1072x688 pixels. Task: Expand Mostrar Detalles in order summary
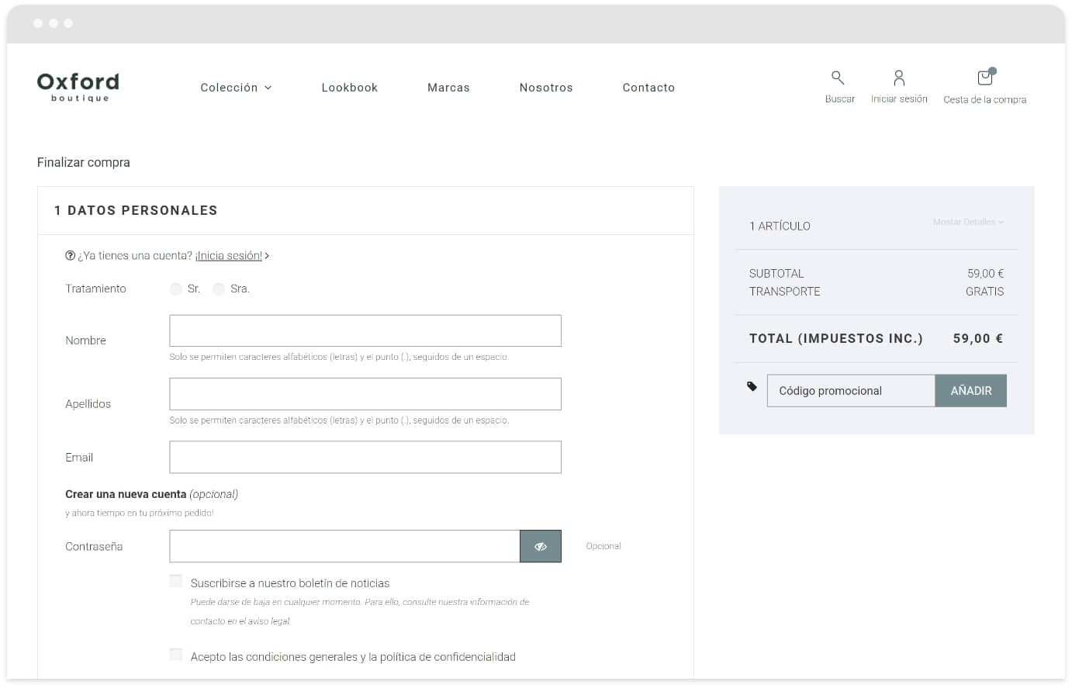[968, 222]
